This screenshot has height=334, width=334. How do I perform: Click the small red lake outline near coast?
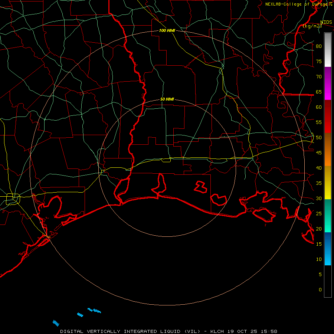pyautogui.click(x=200, y=187)
